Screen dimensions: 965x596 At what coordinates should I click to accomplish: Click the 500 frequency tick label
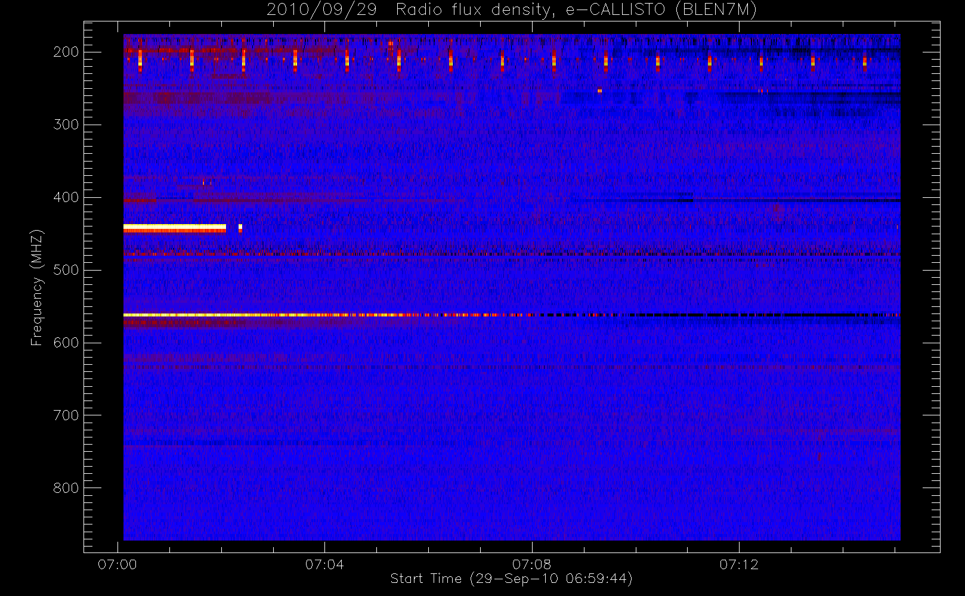(x=66, y=270)
